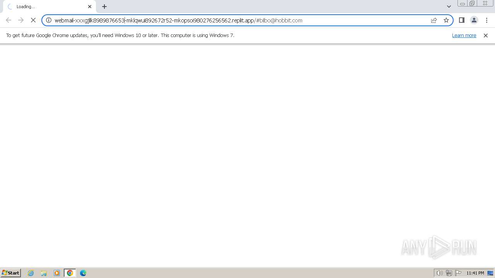The width and height of the screenshot is (495, 278).
Task: Open Chrome profile menu
Action: (x=474, y=20)
